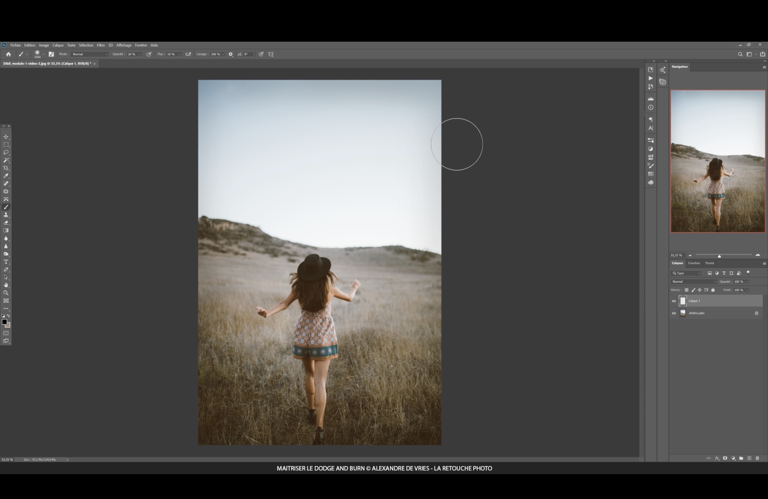Hide the Arrière-plan layer
The image size is (768, 499).
(674, 314)
